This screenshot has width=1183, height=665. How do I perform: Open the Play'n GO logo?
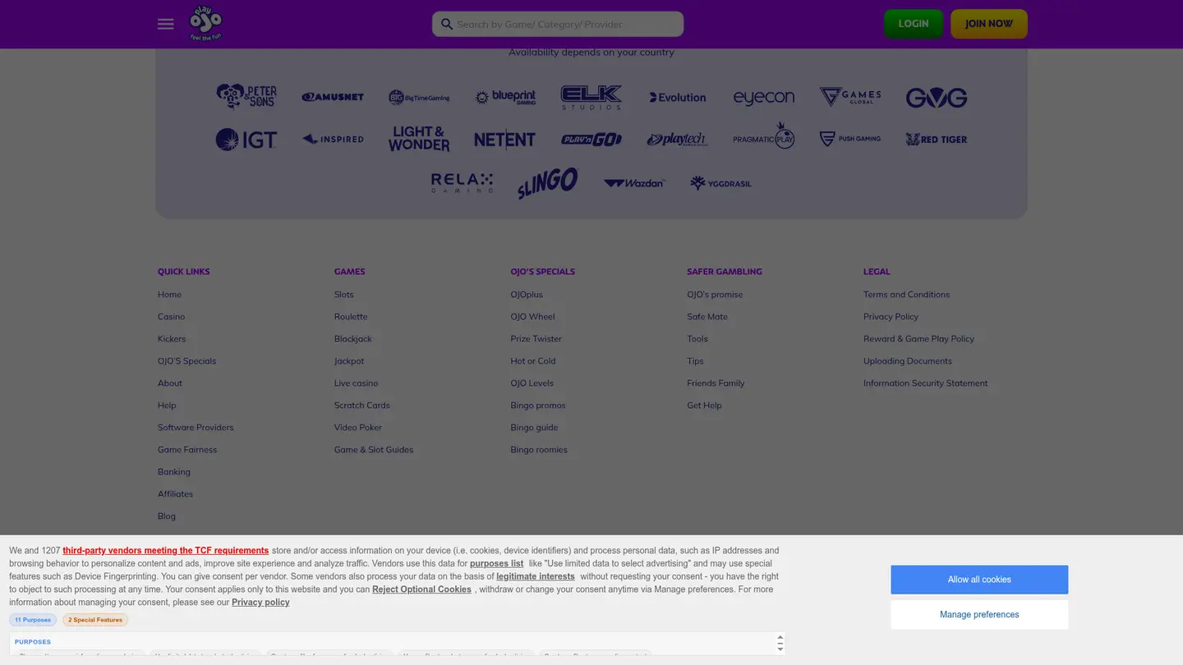(x=591, y=140)
